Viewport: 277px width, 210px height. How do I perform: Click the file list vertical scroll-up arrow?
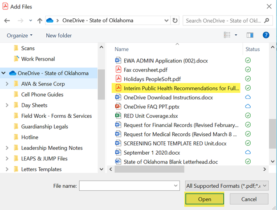(273, 47)
